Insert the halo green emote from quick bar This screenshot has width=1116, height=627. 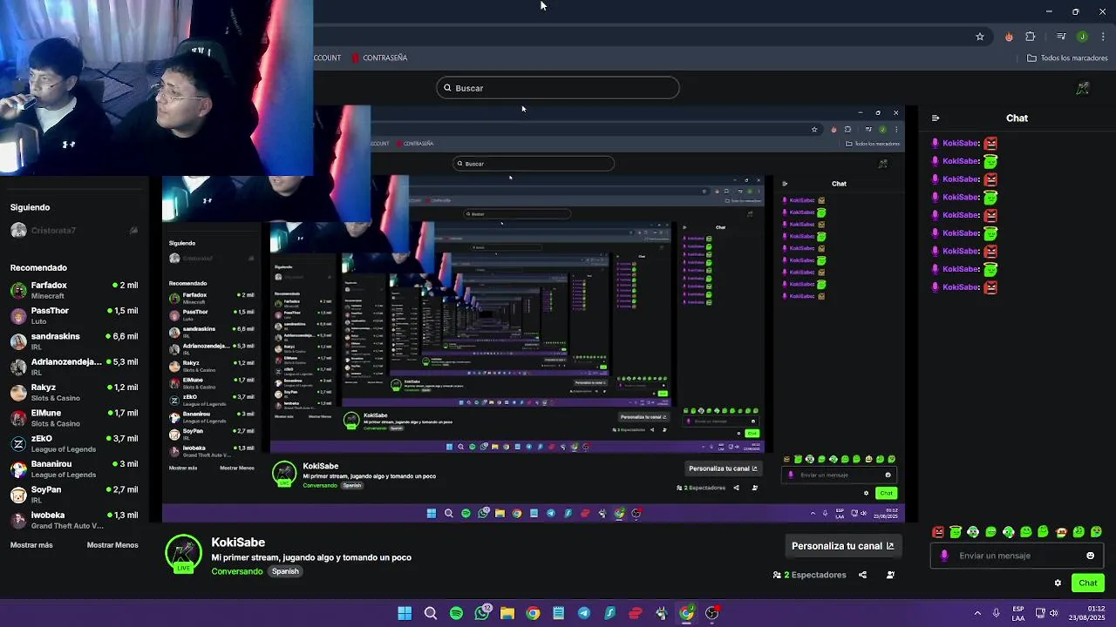(x=956, y=532)
